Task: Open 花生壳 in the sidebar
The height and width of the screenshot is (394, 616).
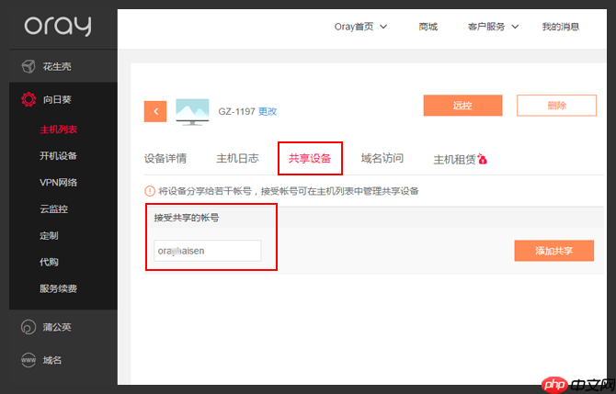Action: point(57,67)
